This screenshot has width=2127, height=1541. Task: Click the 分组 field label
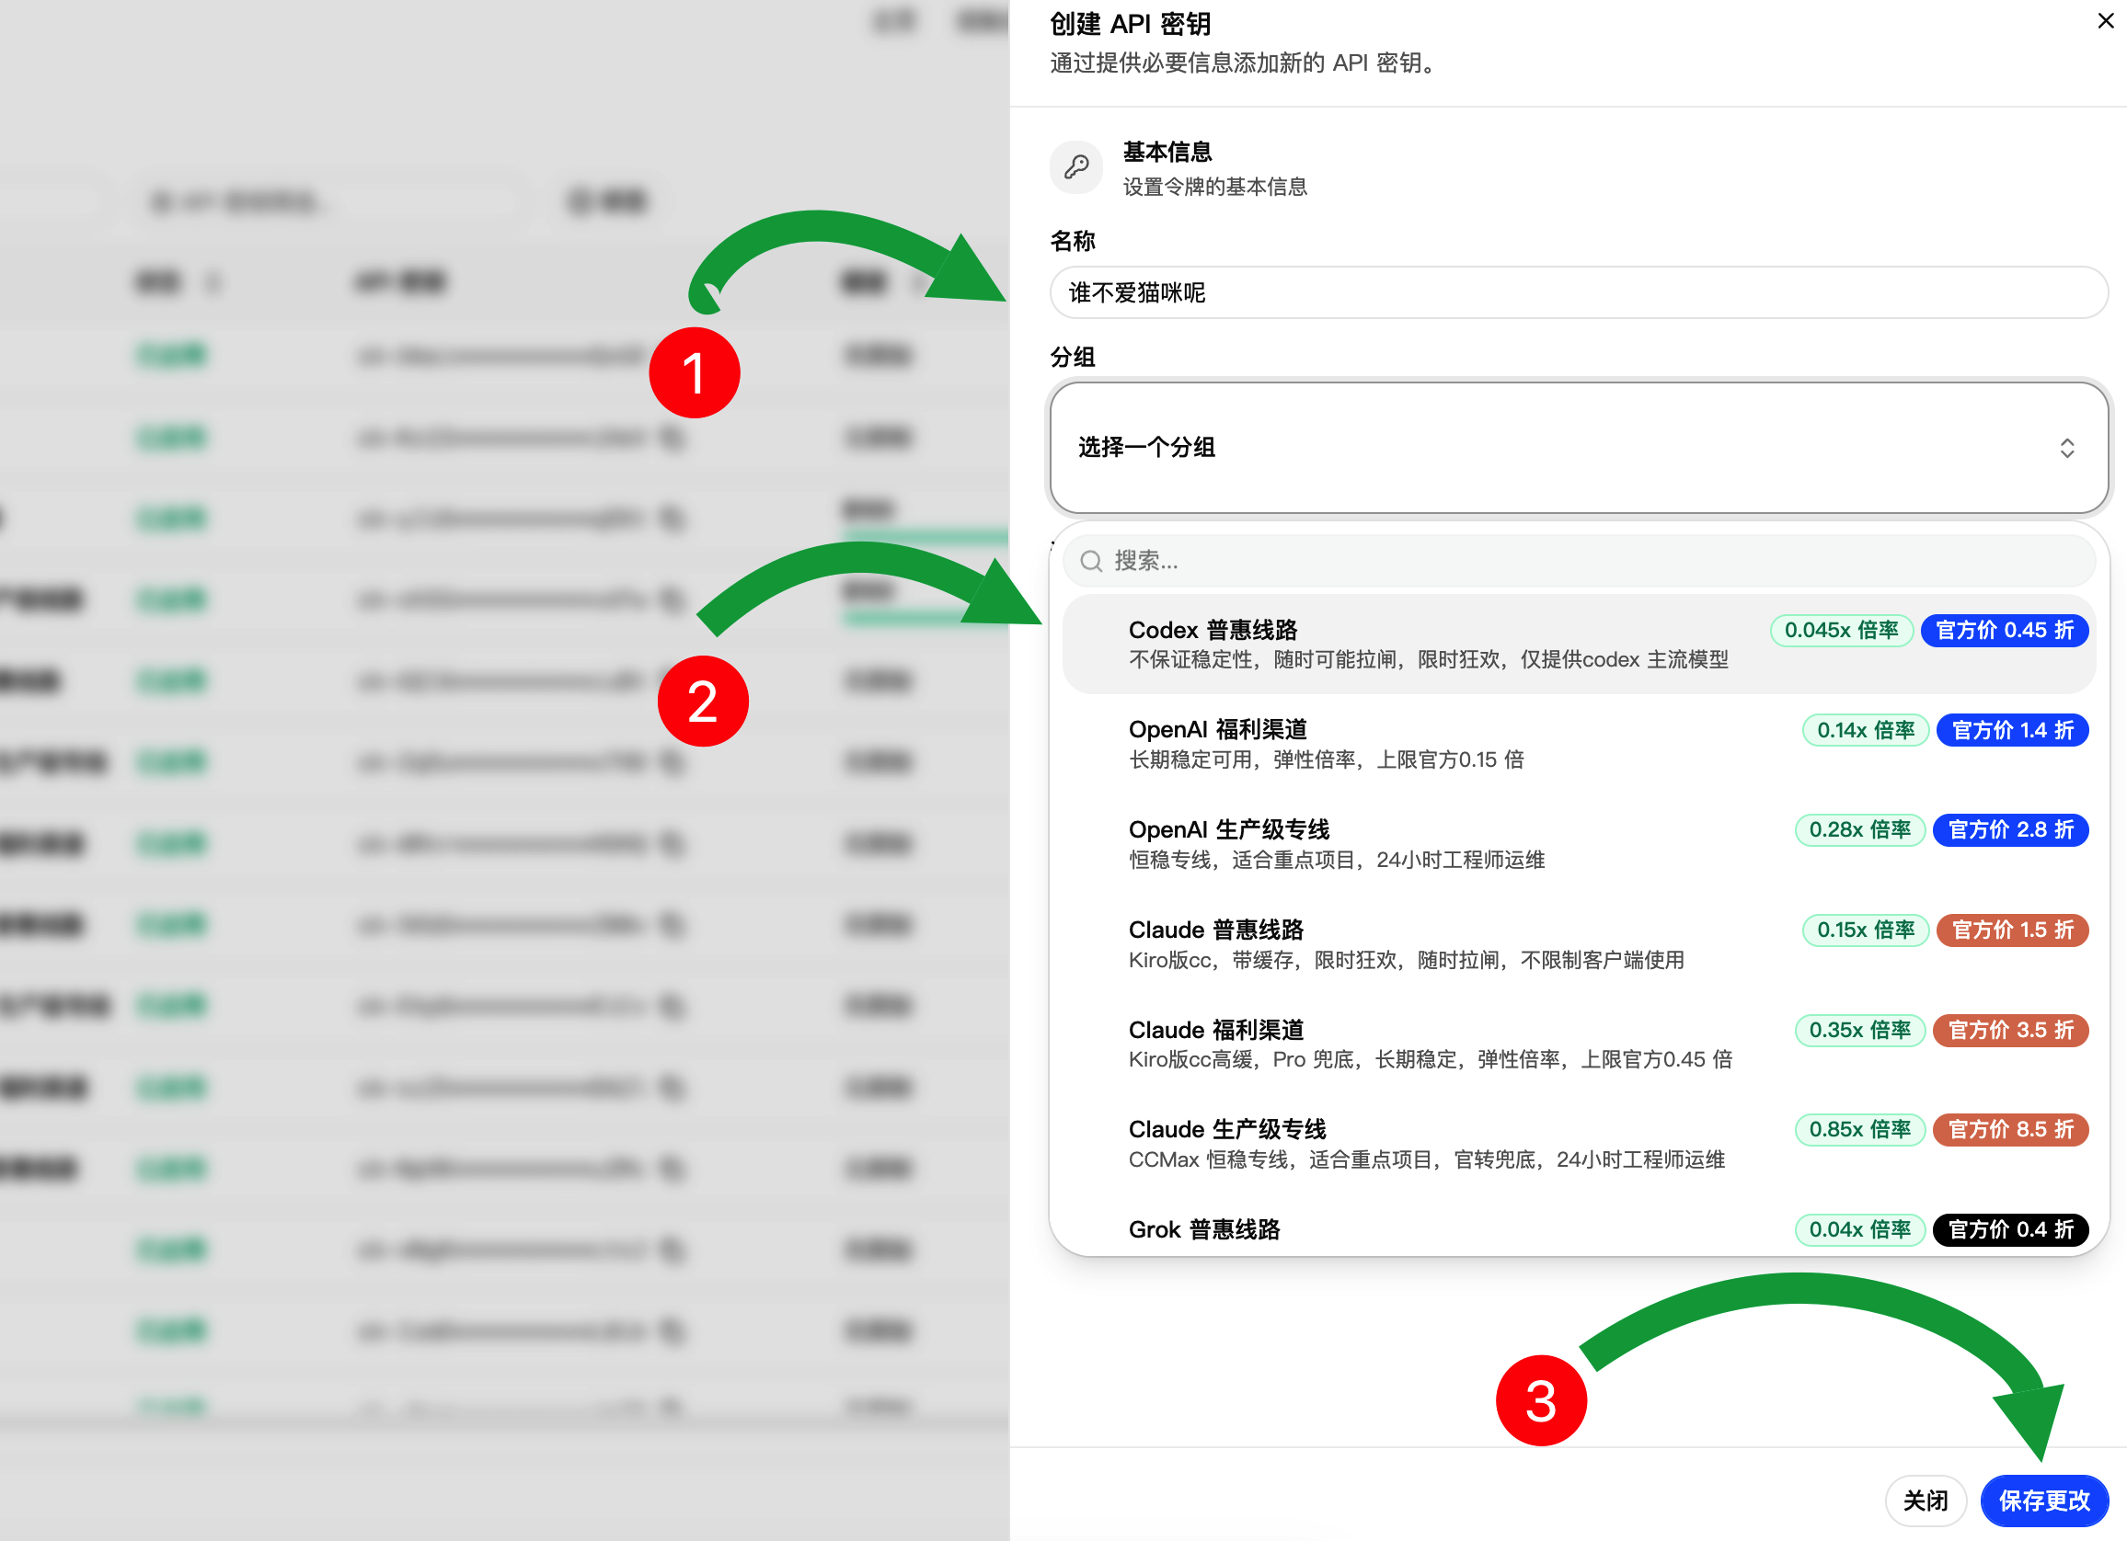coord(1073,357)
